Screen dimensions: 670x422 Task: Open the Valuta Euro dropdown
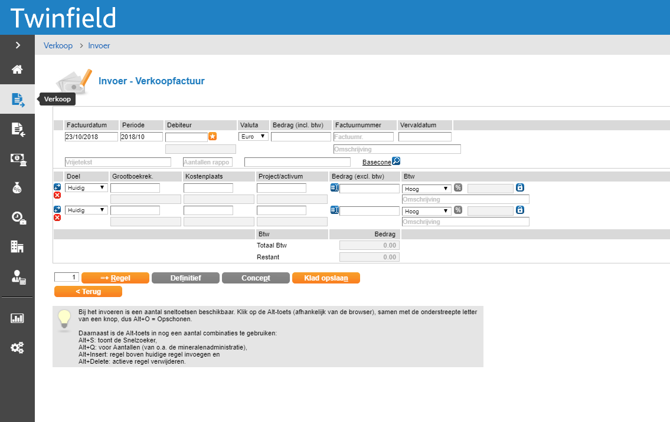pyautogui.click(x=253, y=137)
